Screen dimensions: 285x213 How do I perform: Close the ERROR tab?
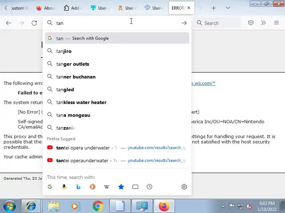[189, 8]
